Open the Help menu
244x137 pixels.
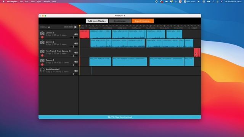point(54,2)
